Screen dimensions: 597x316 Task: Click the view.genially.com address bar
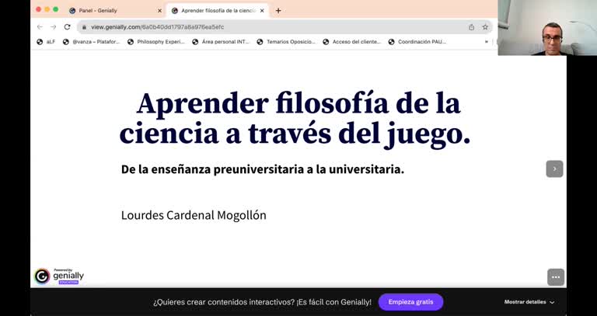point(274,27)
